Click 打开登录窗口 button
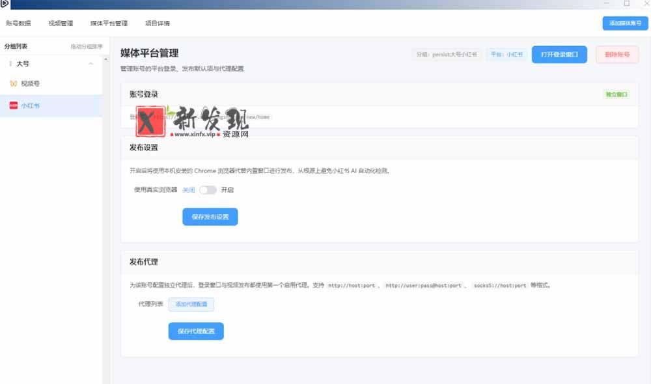 [559, 55]
